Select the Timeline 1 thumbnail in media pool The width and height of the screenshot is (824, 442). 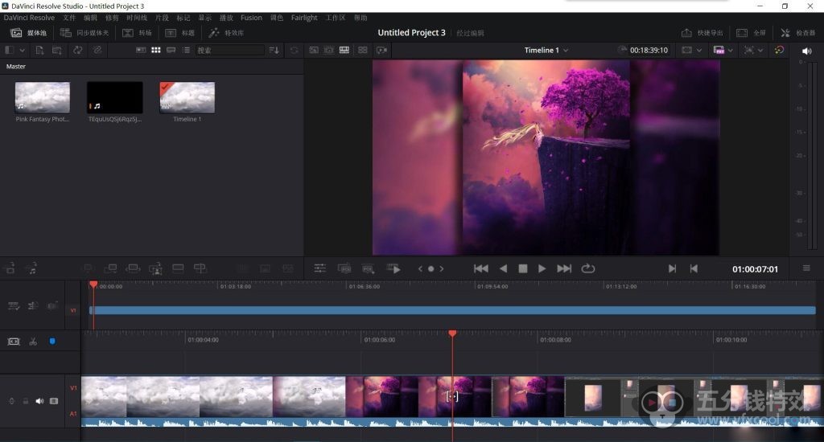pyautogui.click(x=187, y=97)
